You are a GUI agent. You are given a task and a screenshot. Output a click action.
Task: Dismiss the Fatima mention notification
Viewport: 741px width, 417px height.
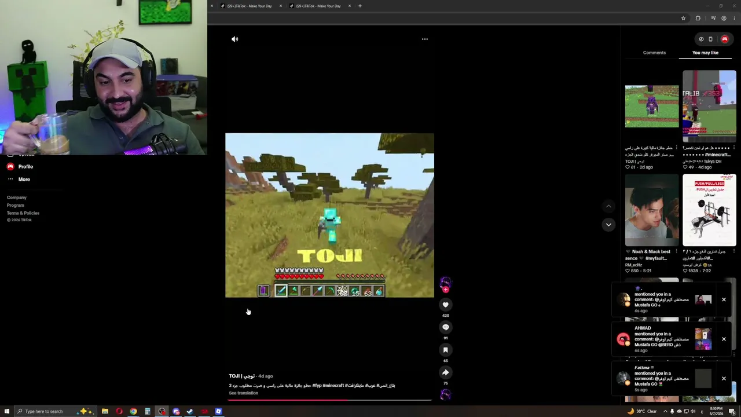coord(724,378)
